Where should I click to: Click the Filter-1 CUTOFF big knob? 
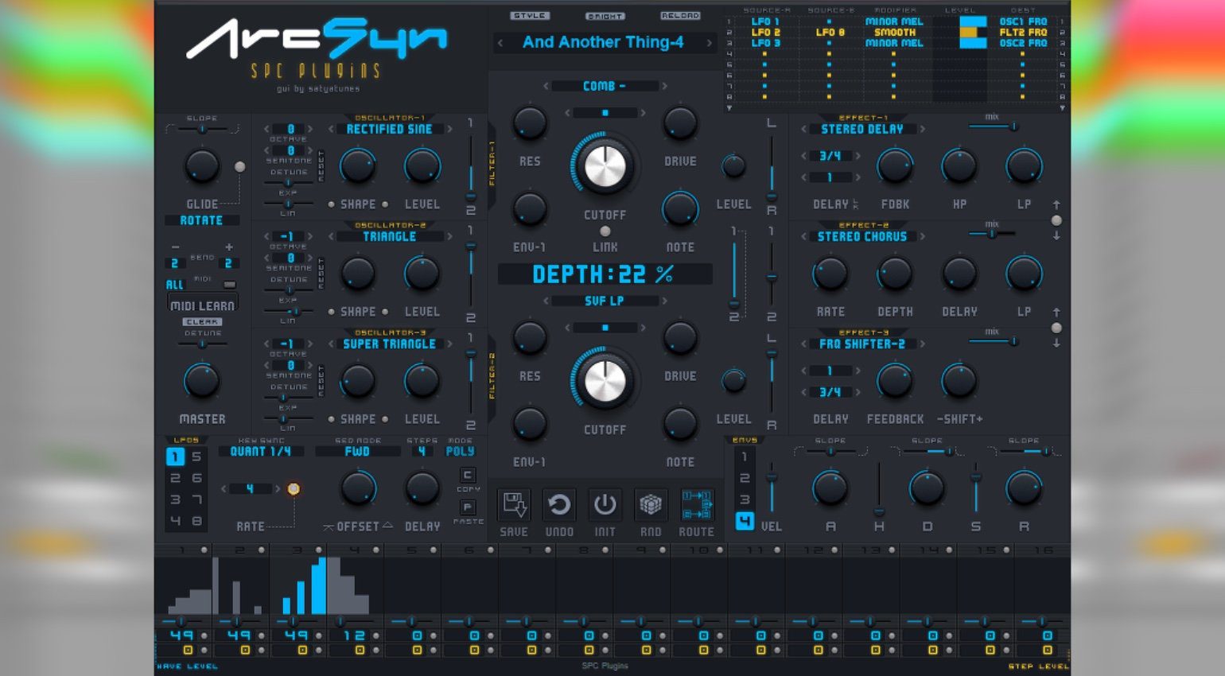click(x=605, y=166)
